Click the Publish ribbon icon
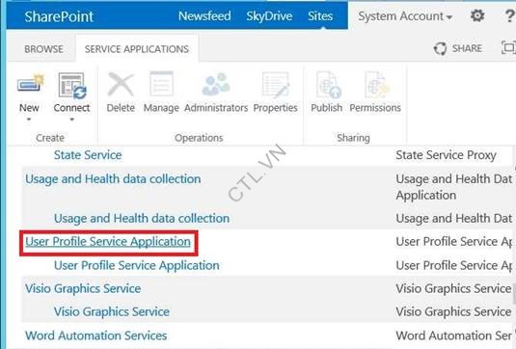This screenshot has height=349, width=516. (328, 85)
